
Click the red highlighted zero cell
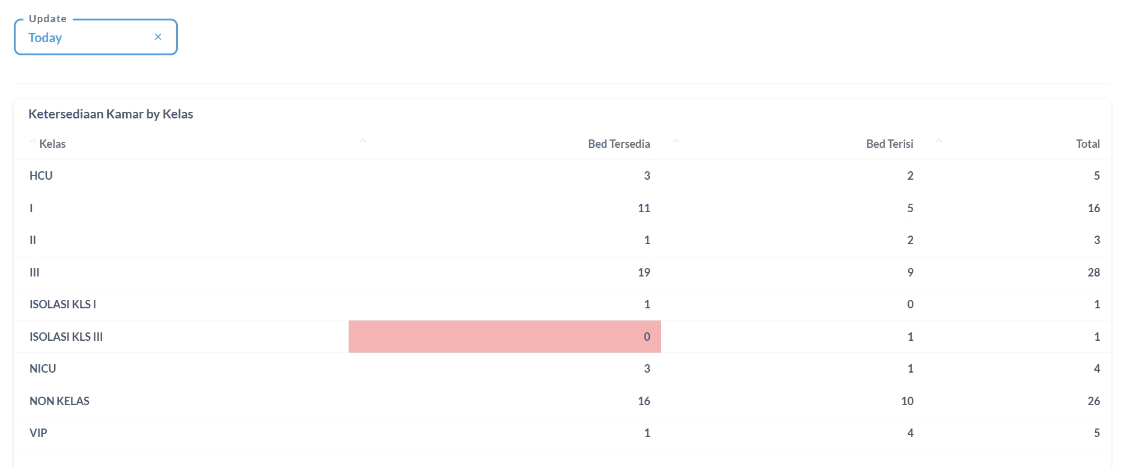point(505,337)
